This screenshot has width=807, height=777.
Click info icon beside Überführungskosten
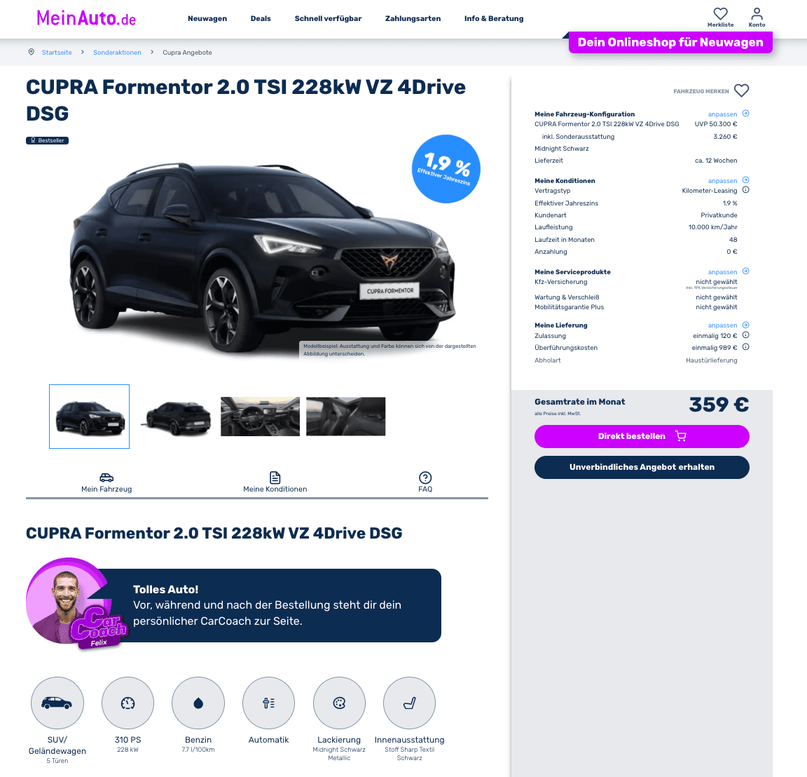click(x=746, y=347)
